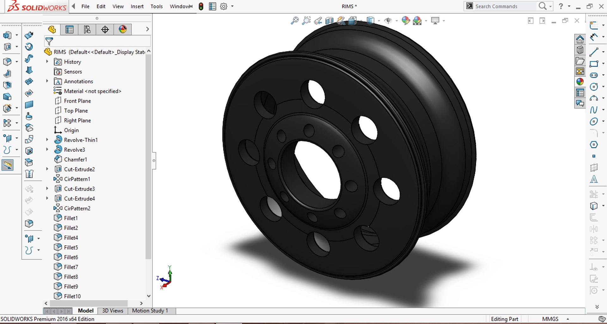Screen dimensions: 607x324
Task: Open the DimXpertManager tab
Action: point(105,29)
